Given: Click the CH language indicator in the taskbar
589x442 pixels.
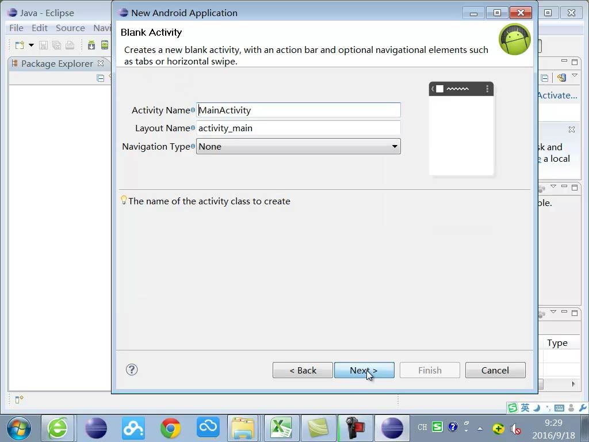Looking at the screenshot, I should point(422,428).
